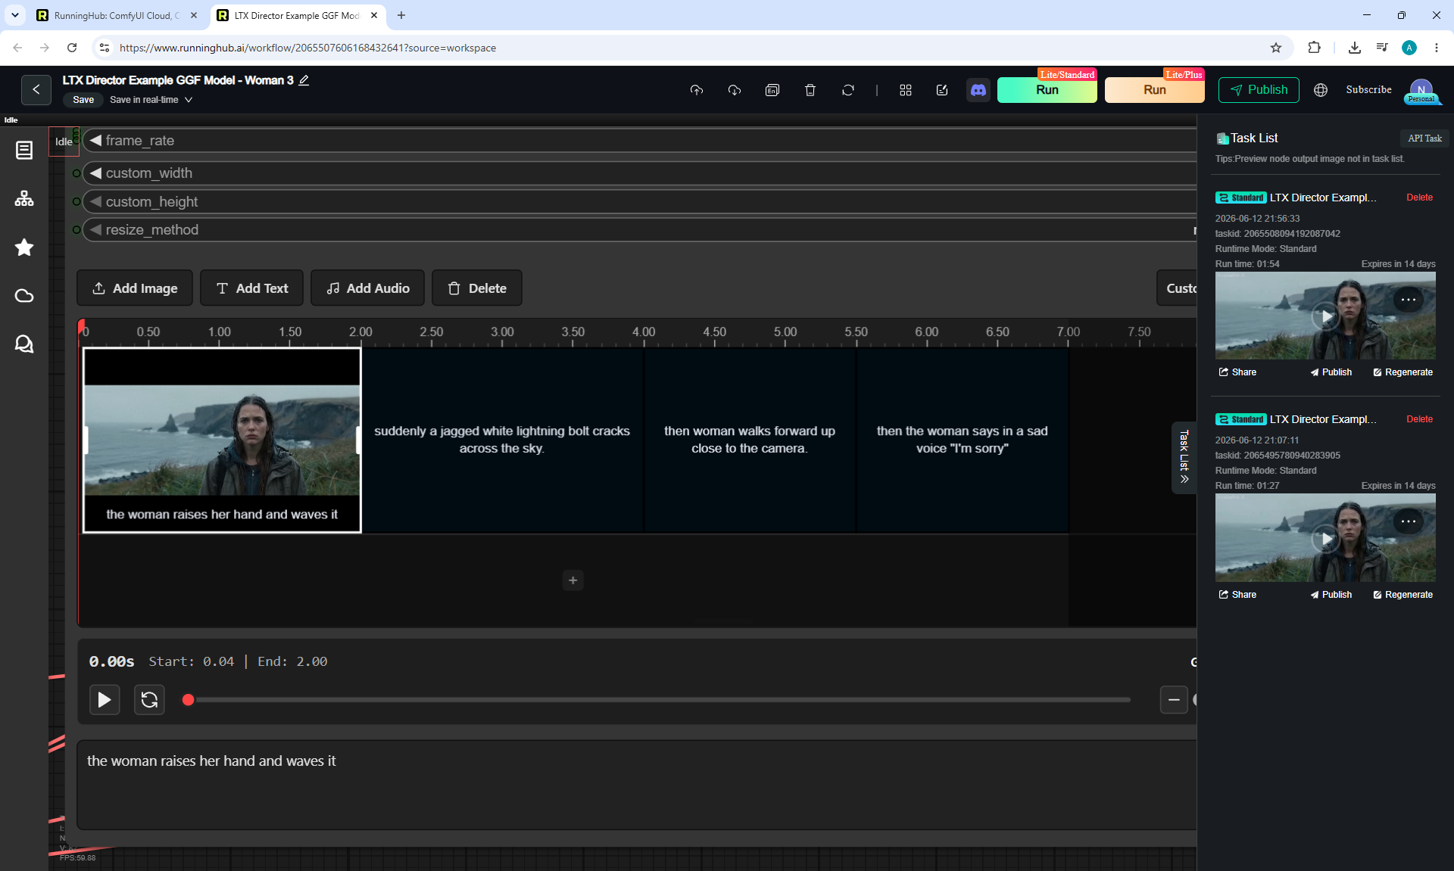
Task: Share the 21:56:33 task result
Action: pyautogui.click(x=1237, y=372)
